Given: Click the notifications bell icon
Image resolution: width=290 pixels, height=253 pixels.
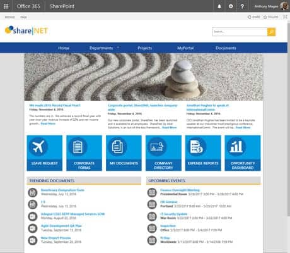Looking at the screenshot, I should tap(219, 6).
